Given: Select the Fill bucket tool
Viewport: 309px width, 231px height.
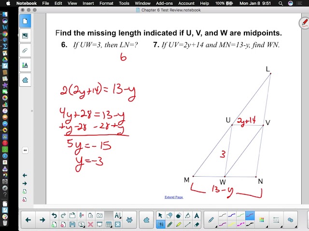Looking at the screenshot, I should coord(187,216).
